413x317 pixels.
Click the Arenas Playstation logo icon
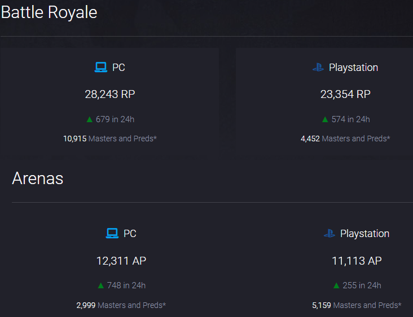(x=329, y=234)
